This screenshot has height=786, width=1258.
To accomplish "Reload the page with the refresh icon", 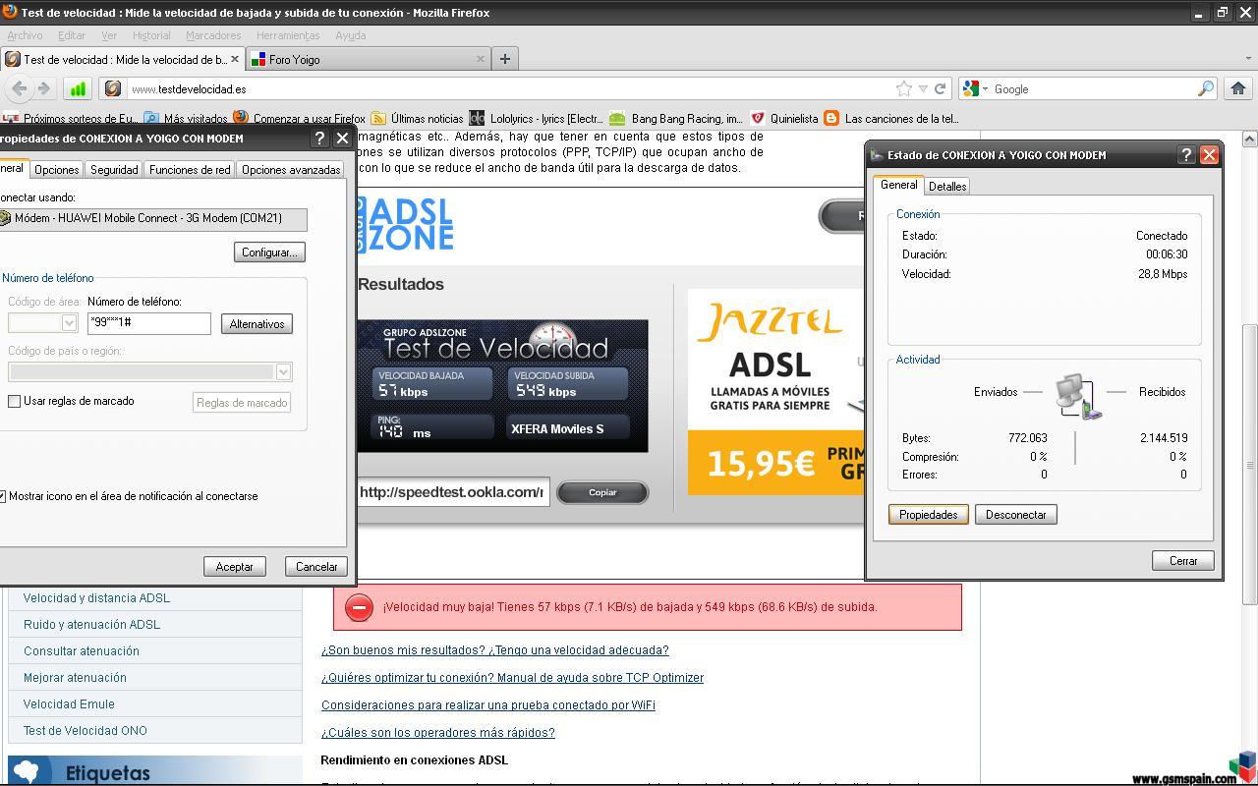I will tap(940, 88).
